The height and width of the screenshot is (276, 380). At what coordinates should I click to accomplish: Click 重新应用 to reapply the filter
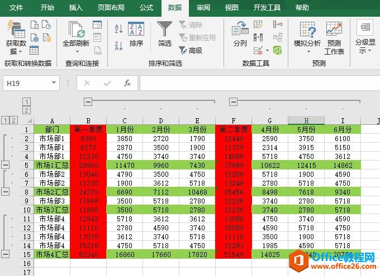pos(197,37)
